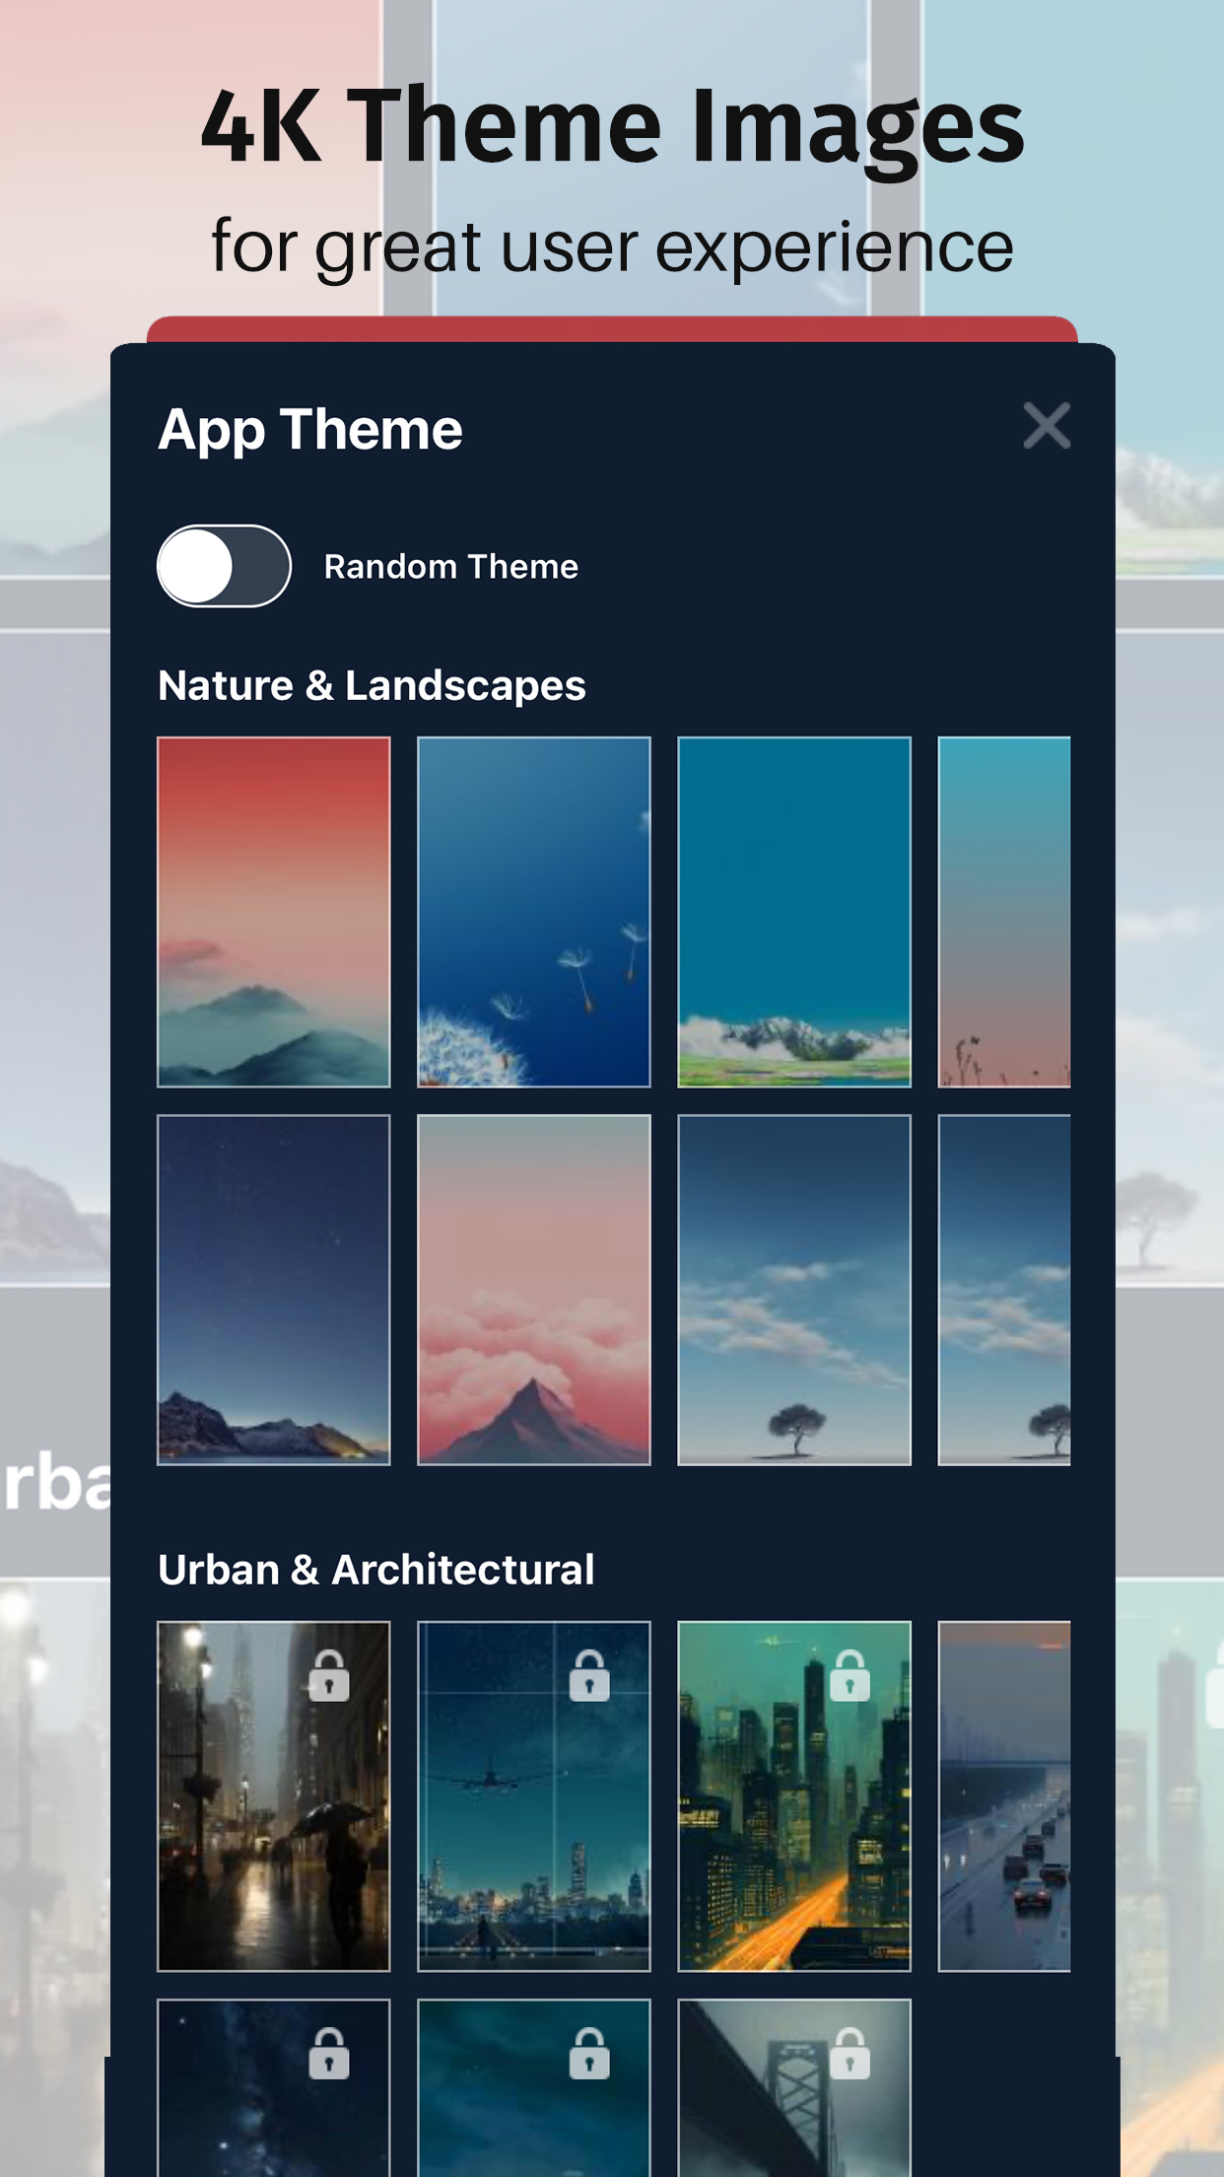The image size is (1224, 2177).
Task: Select the rainy highway cars theme
Action: [x=1004, y=1796]
